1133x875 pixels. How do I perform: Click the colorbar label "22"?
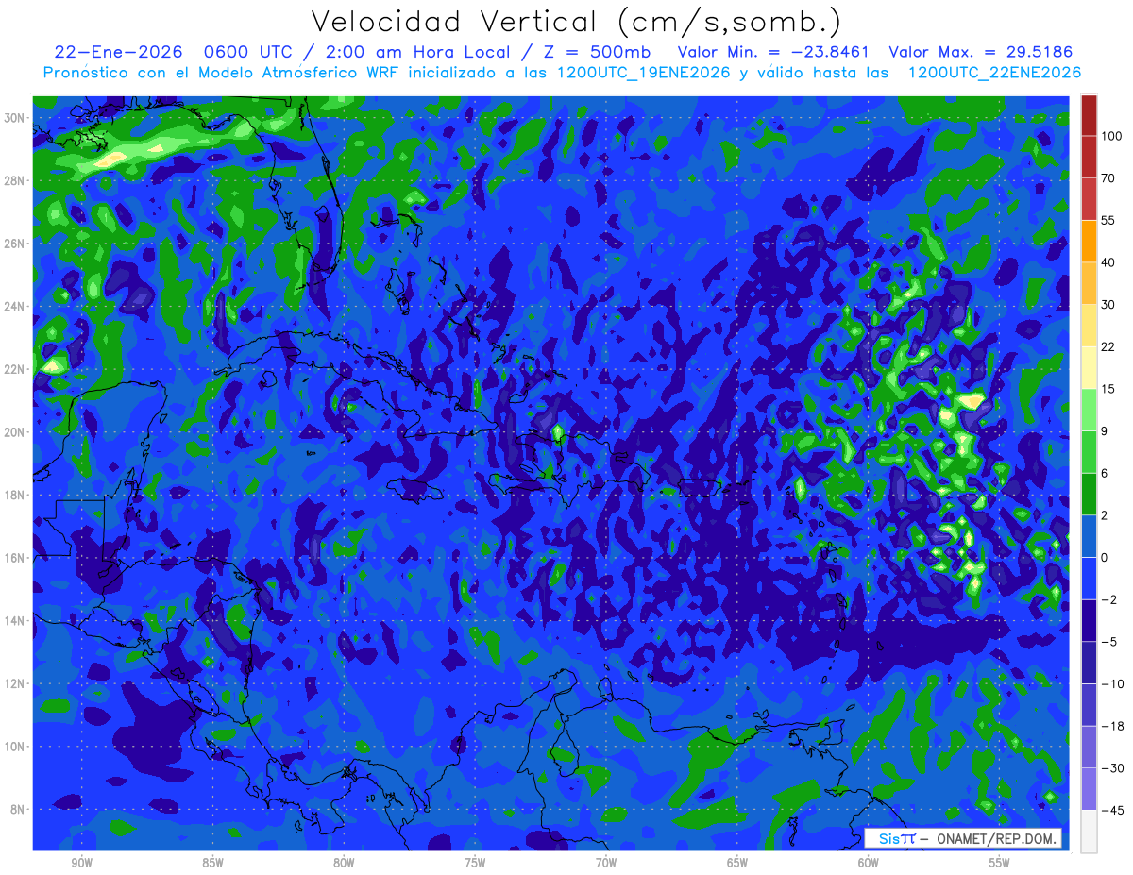1108,346
